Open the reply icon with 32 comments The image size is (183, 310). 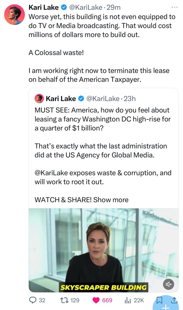click(33, 300)
